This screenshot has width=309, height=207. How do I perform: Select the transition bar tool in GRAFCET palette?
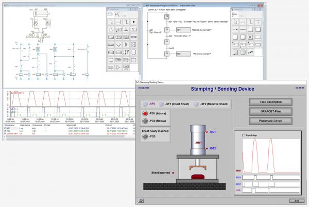pyautogui.click(x=258, y=22)
